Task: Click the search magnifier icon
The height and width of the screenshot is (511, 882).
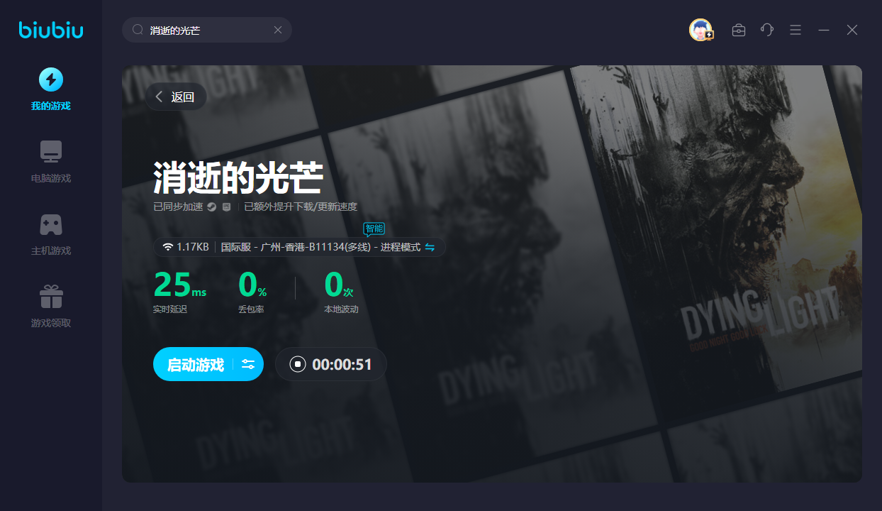Action: tap(138, 30)
